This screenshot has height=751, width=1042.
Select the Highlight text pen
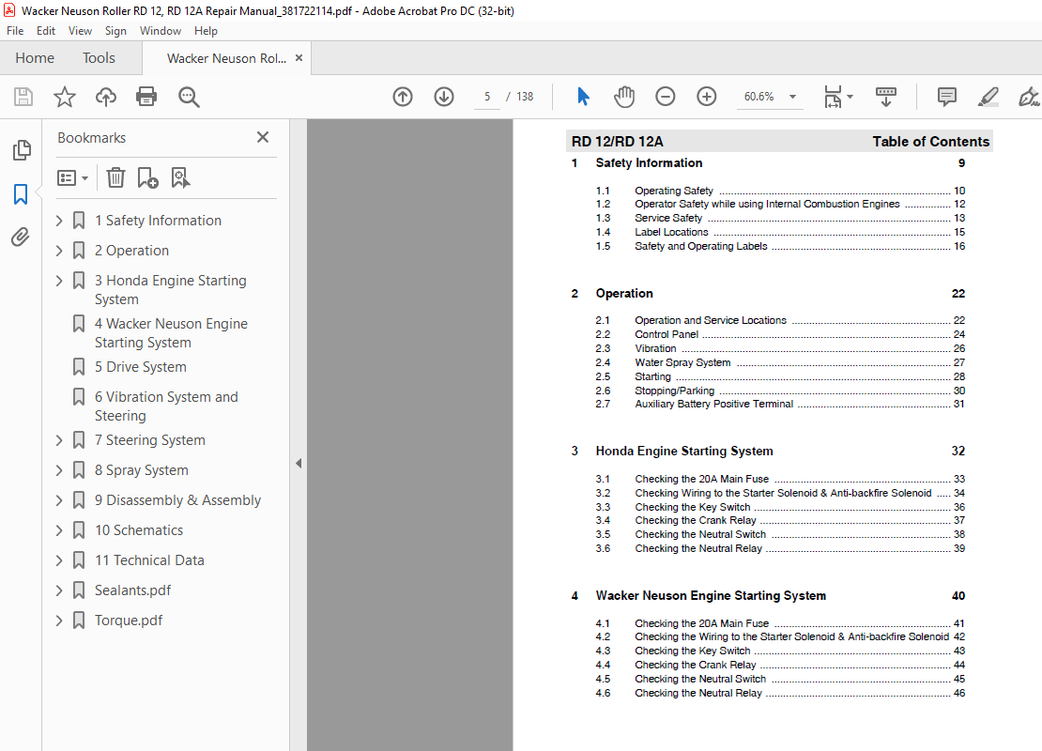[988, 97]
